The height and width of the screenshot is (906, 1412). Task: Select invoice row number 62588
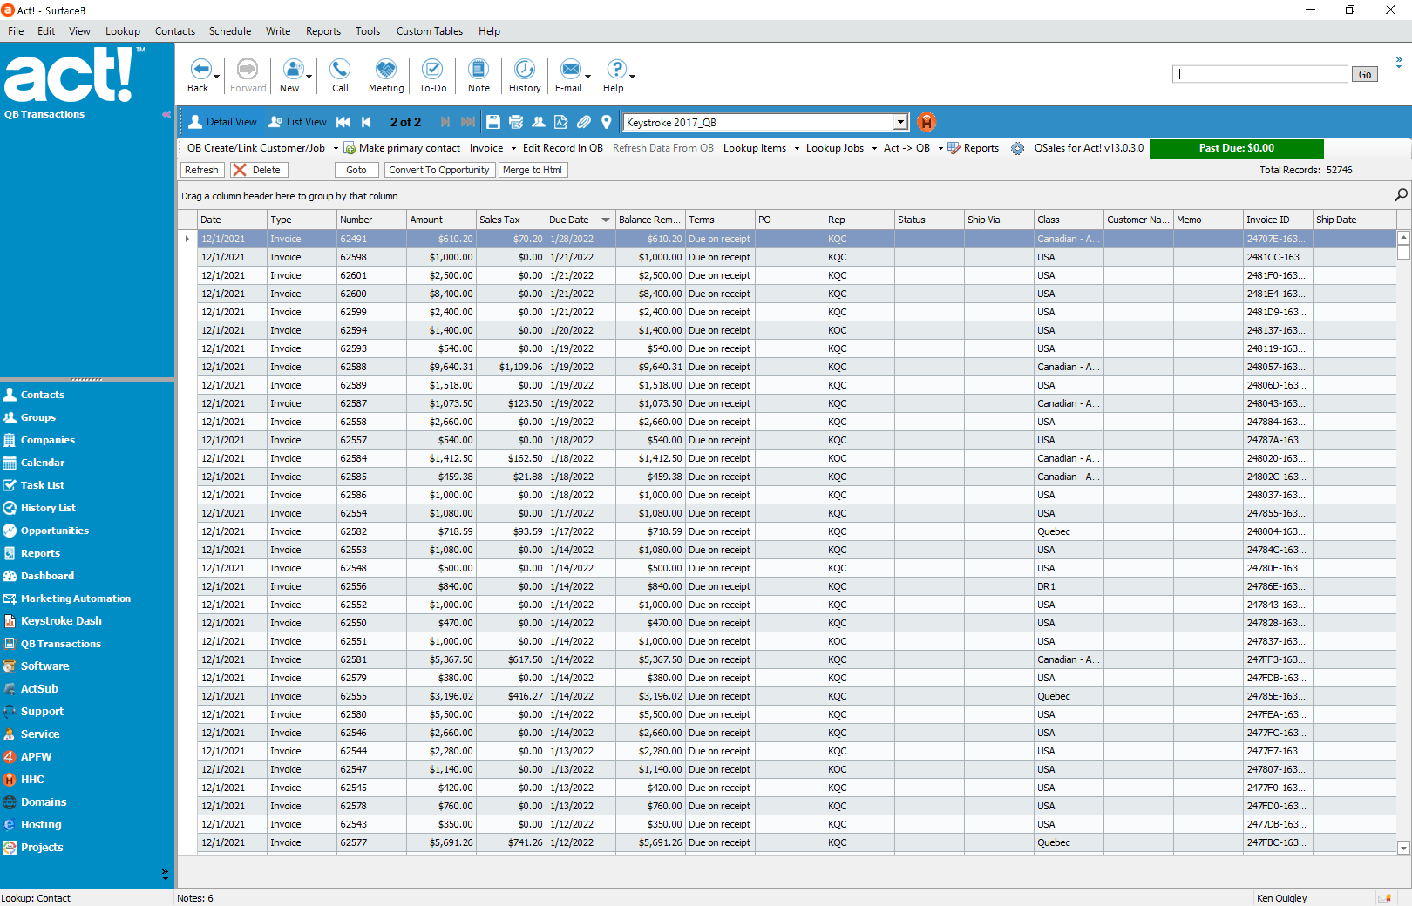point(796,366)
